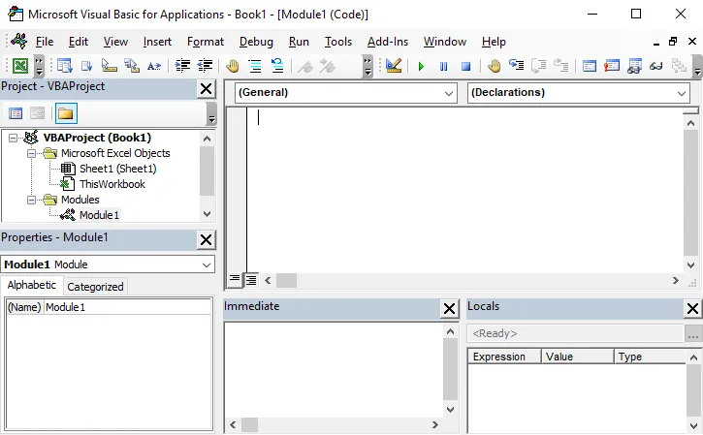Close the Locals window pane

coord(692,309)
